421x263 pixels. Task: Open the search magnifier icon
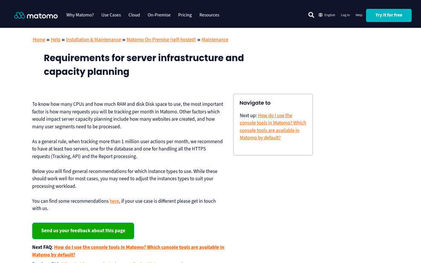tap(311, 15)
